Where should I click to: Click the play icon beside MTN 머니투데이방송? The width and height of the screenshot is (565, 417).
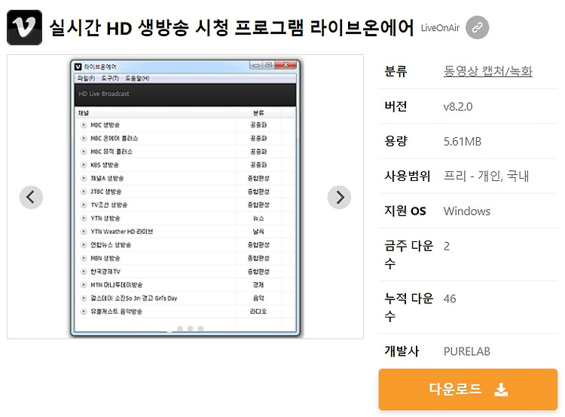point(84,285)
